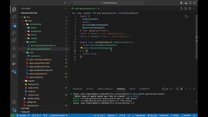Click the lightbulb code action on line 12

click(82, 48)
